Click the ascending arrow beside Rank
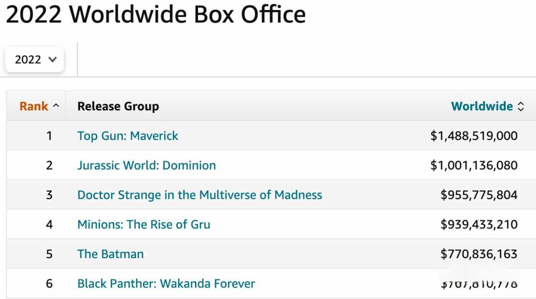 (56, 106)
